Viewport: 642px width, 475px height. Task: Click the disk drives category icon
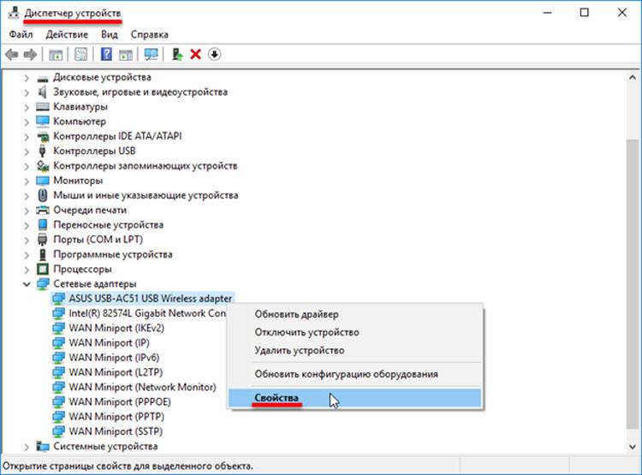pyautogui.click(x=42, y=78)
